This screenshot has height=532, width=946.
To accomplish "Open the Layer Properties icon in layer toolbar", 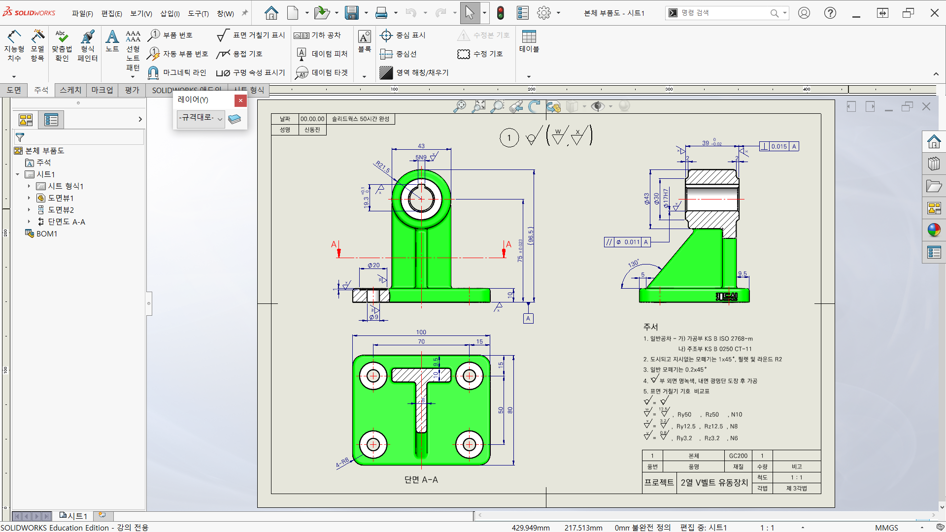I will coord(235,119).
